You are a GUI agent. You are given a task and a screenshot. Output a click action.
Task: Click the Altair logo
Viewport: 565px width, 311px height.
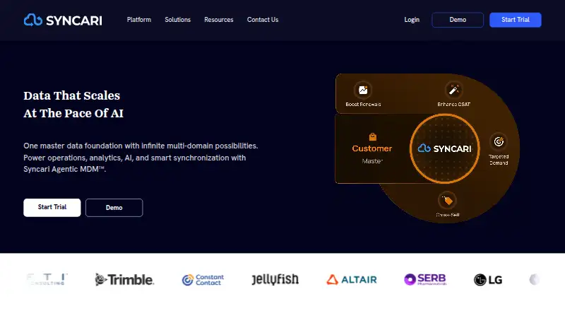click(x=352, y=280)
